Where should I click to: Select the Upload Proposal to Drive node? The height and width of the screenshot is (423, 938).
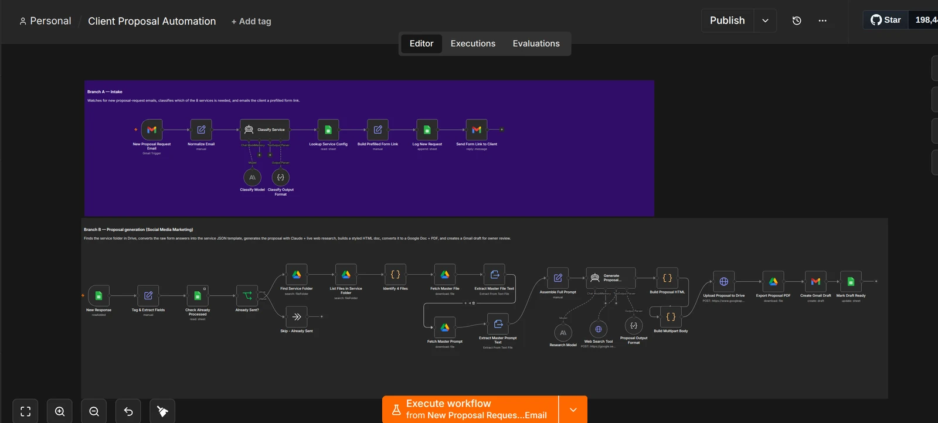coord(724,282)
